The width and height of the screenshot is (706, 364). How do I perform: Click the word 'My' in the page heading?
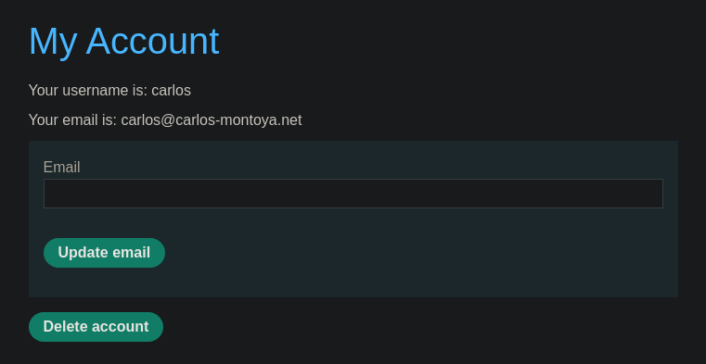click(53, 43)
